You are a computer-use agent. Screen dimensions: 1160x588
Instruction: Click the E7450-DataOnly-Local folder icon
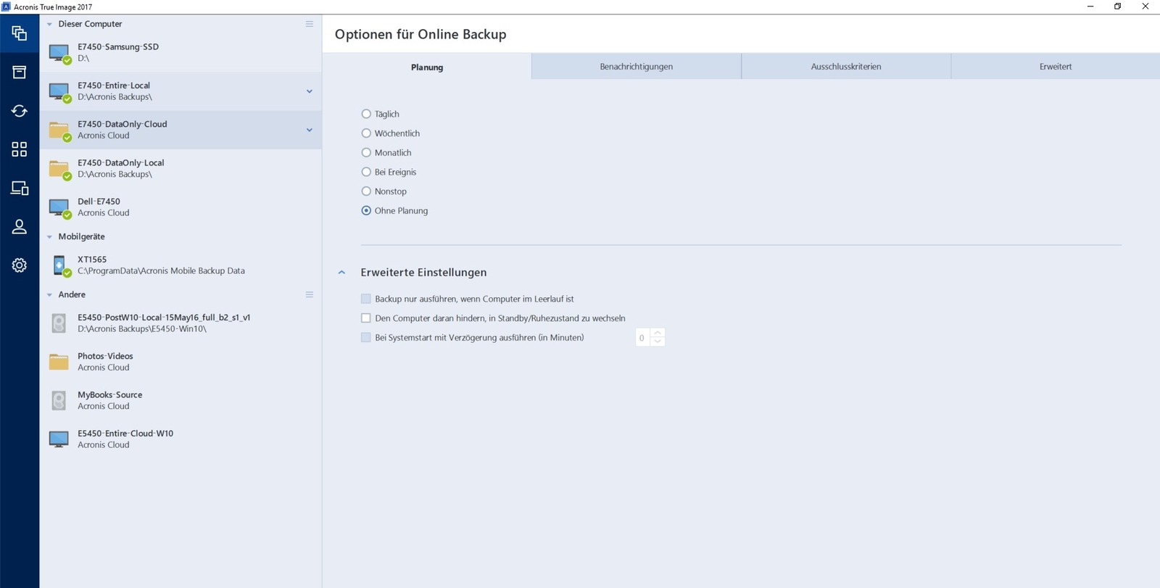point(59,169)
